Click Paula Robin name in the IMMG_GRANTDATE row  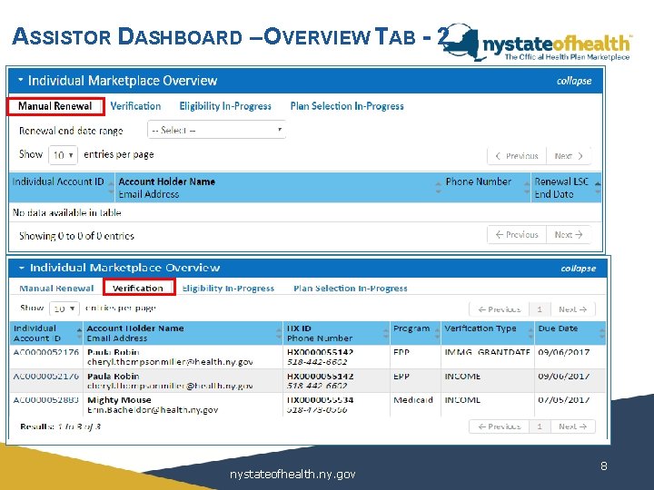(114, 352)
